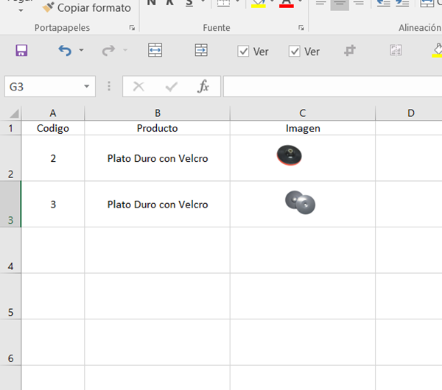Apply the yellow fill color
This screenshot has width=442, height=390.
259,4
